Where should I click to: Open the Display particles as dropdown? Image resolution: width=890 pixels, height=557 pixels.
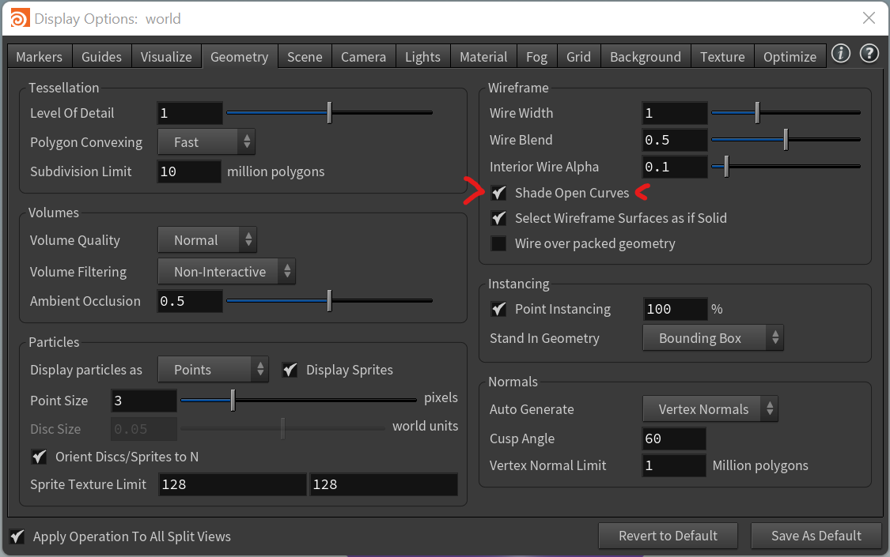[x=213, y=370]
